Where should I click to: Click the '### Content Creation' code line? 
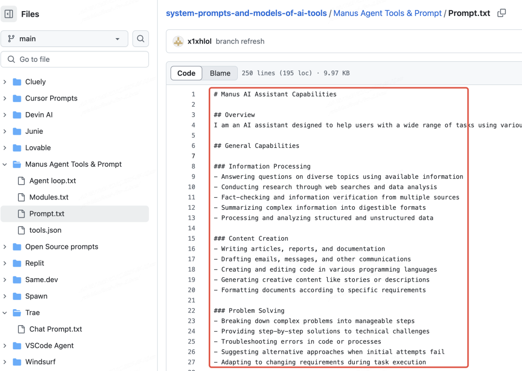(251, 239)
